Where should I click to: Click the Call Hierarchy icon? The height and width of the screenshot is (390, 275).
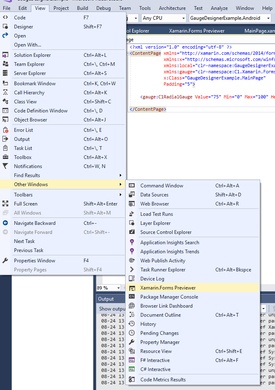(x=5, y=93)
